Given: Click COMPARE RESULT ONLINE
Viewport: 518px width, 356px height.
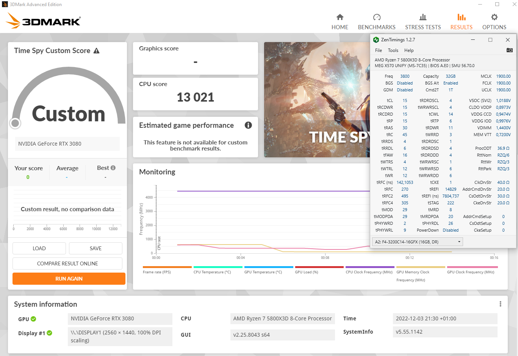Looking at the screenshot, I should click(67, 263).
